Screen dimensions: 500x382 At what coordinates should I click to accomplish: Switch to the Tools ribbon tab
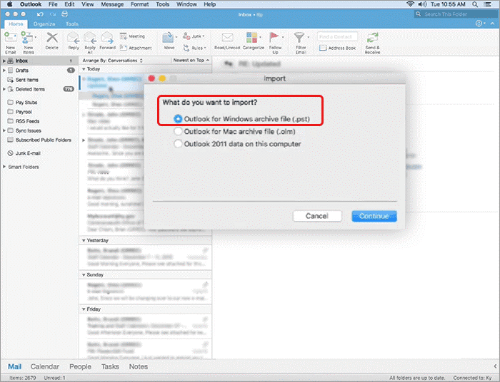click(72, 24)
